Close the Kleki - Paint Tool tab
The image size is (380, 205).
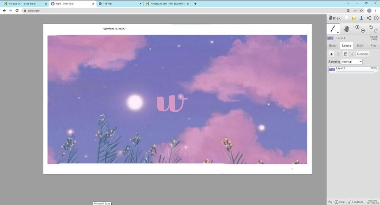[93, 4]
